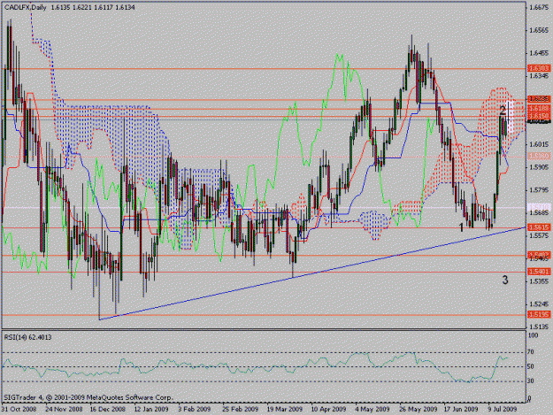Image resolution: width=553 pixels, height=415 pixels.
Task: Click the red 1.5615 level price tag
Action: [x=539, y=227]
